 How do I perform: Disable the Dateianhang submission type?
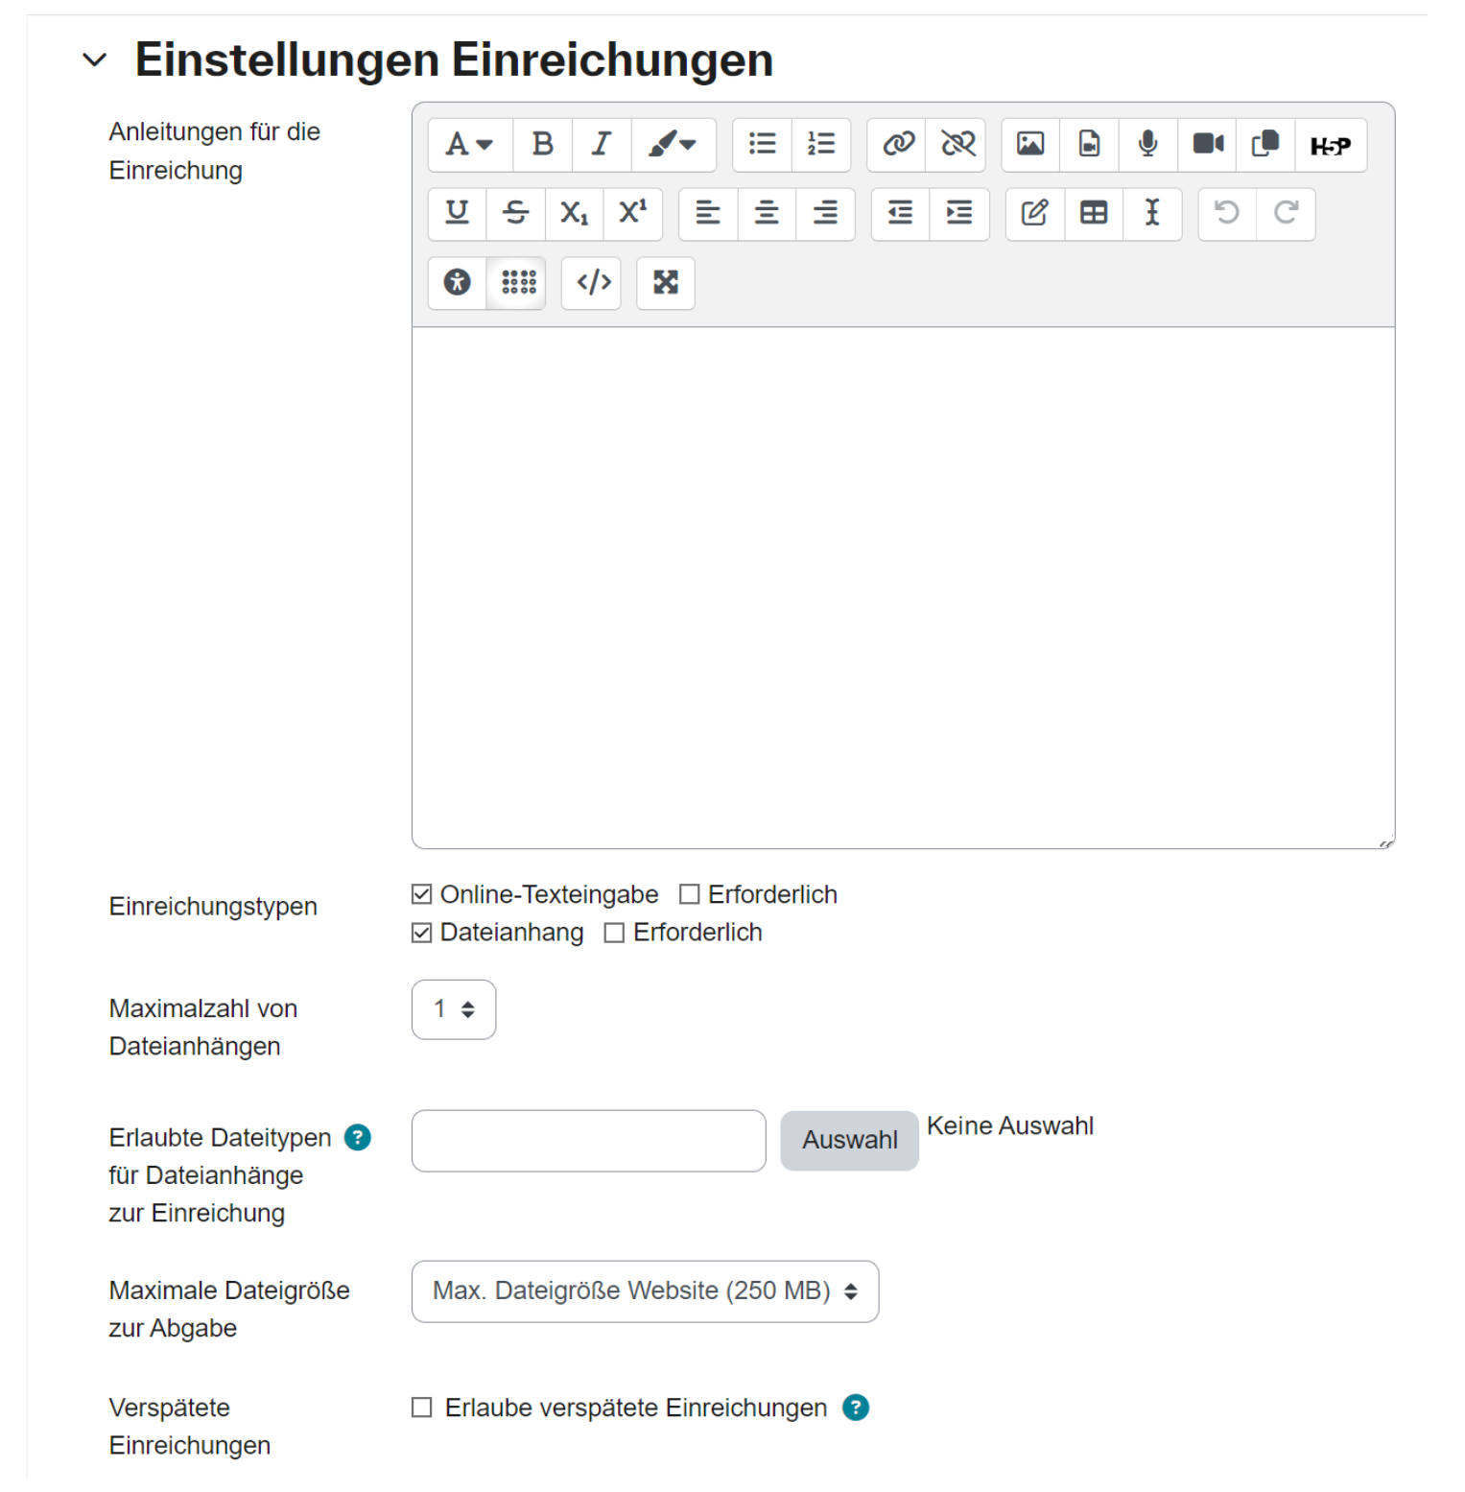(x=420, y=932)
